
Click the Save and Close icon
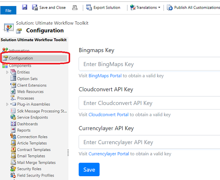pos(35,7)
